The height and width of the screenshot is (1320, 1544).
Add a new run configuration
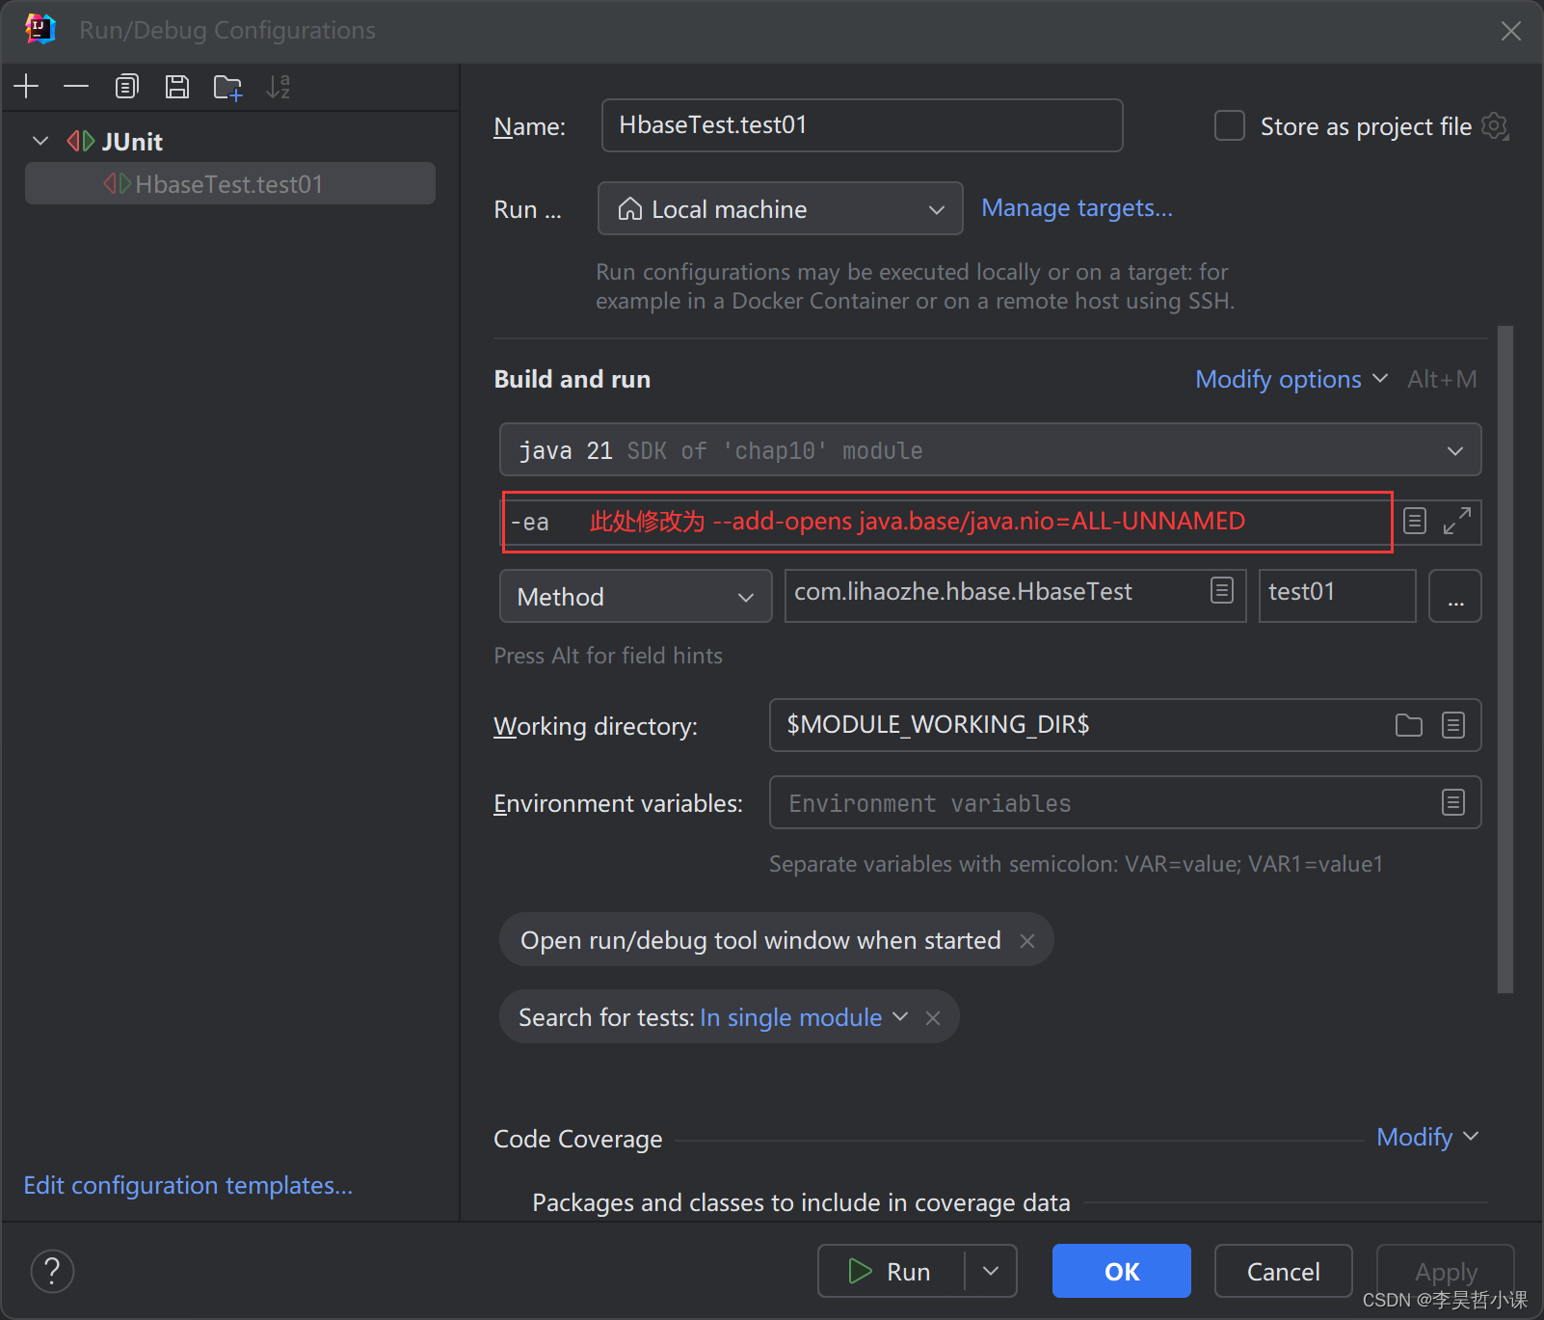coord(27,87)
